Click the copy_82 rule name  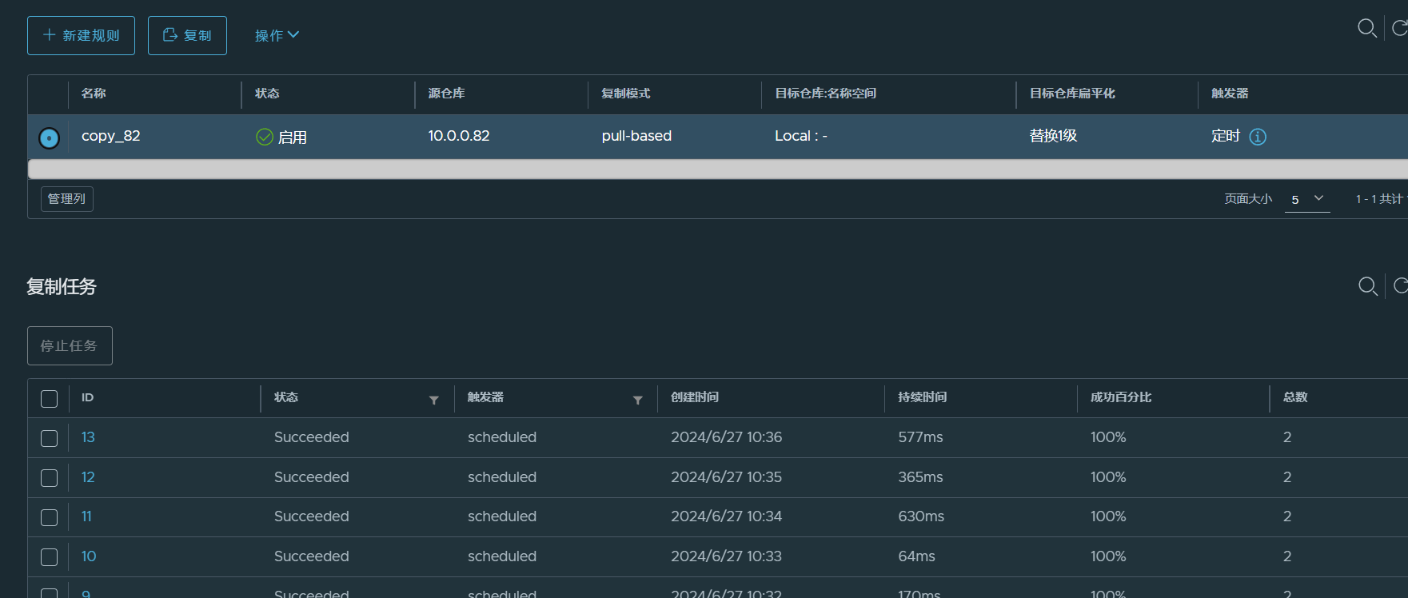[111, 136]
